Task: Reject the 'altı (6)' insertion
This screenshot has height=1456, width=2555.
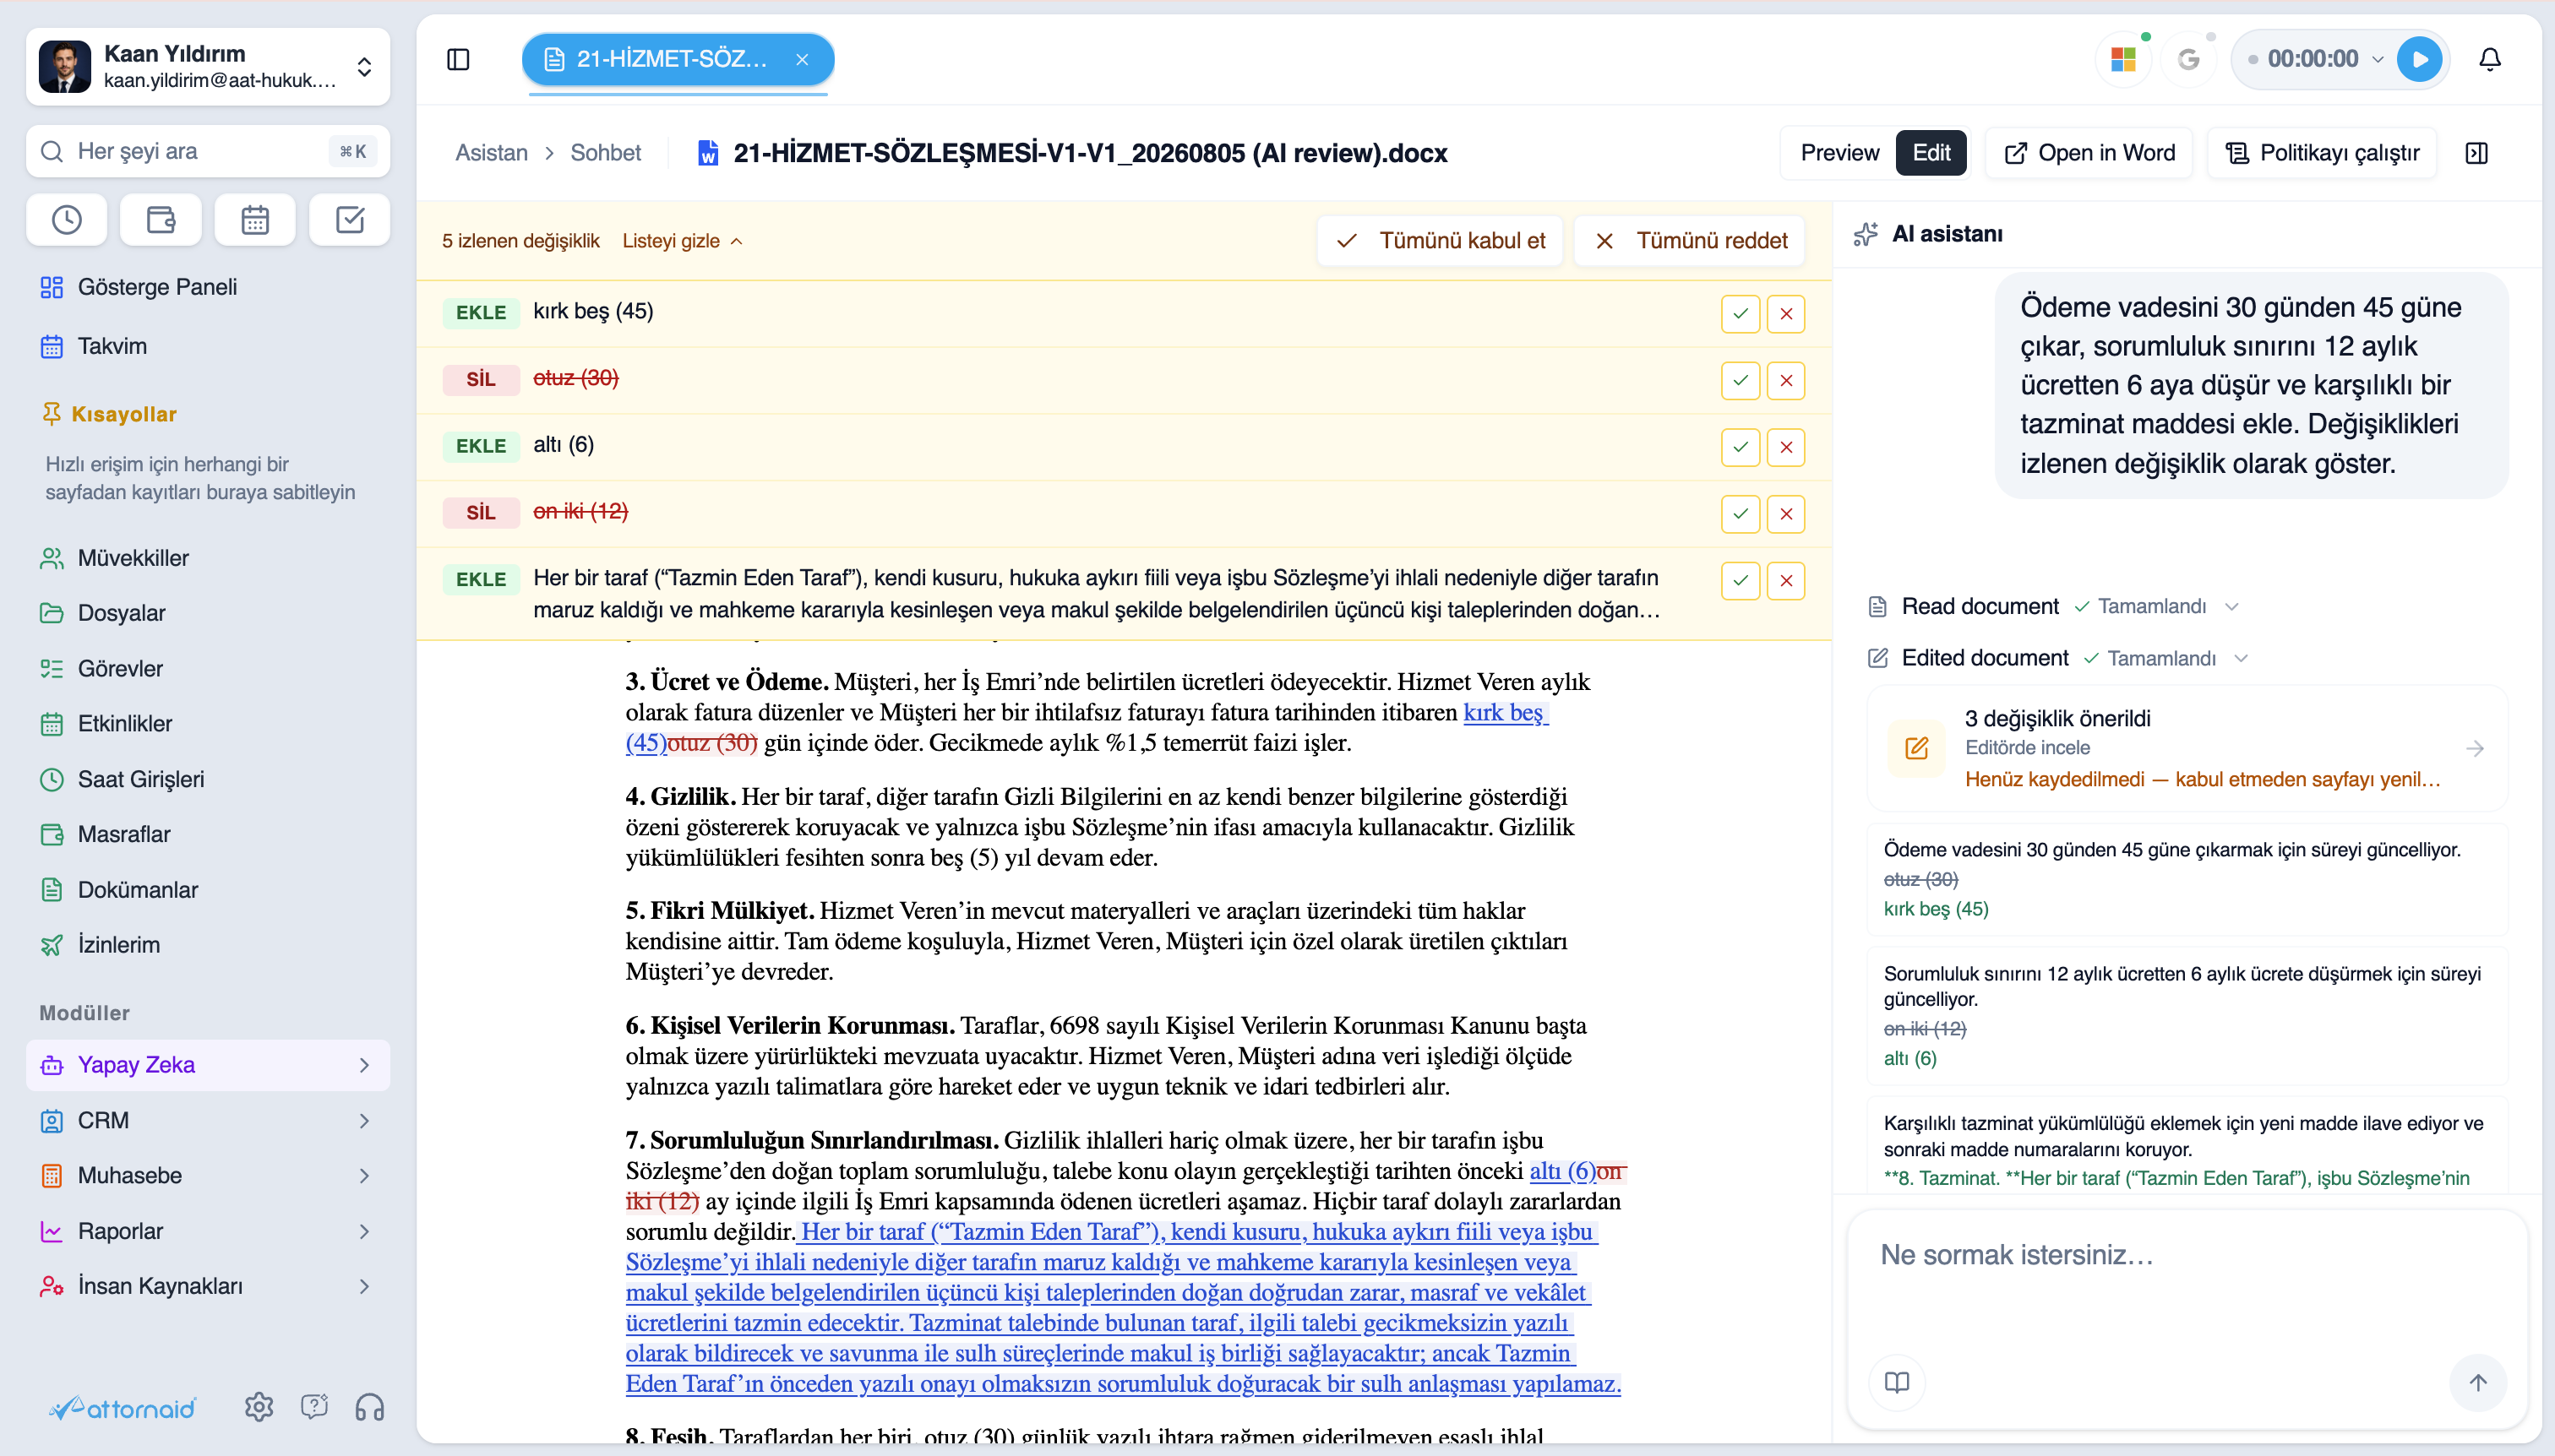Action: (x=1785, y=447)
